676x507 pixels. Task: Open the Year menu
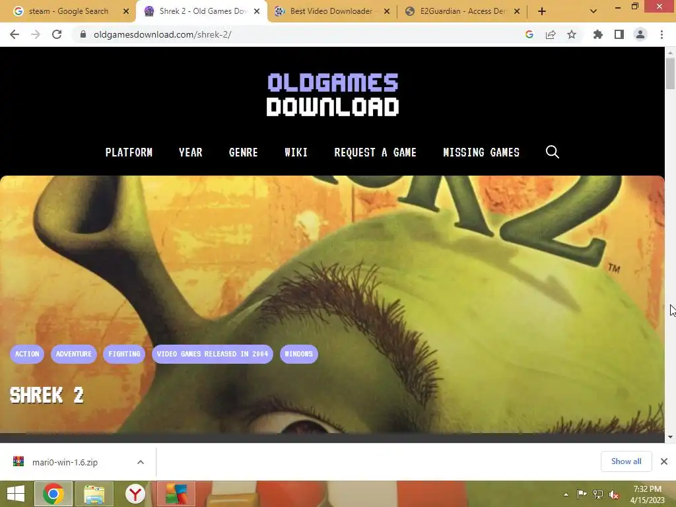191,152
